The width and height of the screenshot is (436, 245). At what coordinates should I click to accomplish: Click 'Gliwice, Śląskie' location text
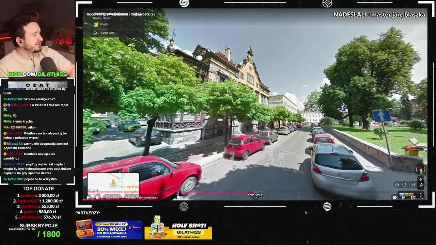pyautogui.click(x=102, y=18)
